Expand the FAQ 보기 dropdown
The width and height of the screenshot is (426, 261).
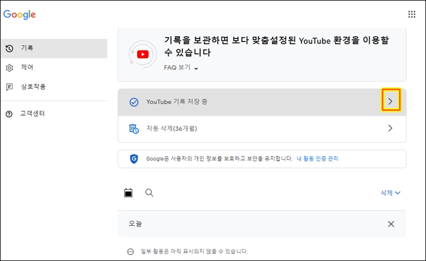[181, 68]
